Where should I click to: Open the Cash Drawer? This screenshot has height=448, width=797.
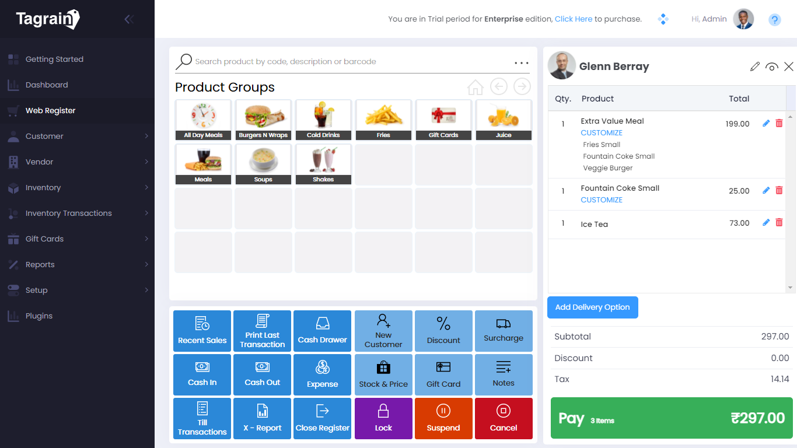point(322,331)
